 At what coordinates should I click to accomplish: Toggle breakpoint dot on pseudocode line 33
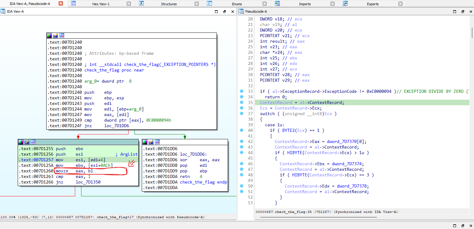(242, 91)
